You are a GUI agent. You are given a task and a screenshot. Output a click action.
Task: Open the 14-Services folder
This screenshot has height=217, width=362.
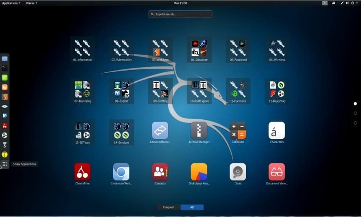coord(121,132)
